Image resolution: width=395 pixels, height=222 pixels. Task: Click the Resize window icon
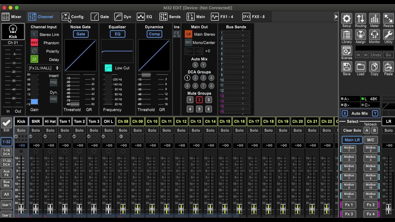388,18
